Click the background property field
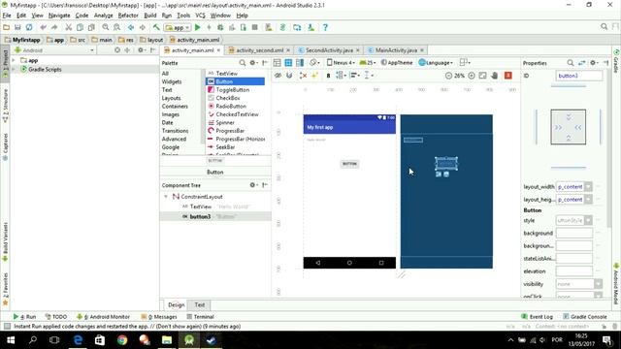 pyautogui.click(x=573, y=233)
